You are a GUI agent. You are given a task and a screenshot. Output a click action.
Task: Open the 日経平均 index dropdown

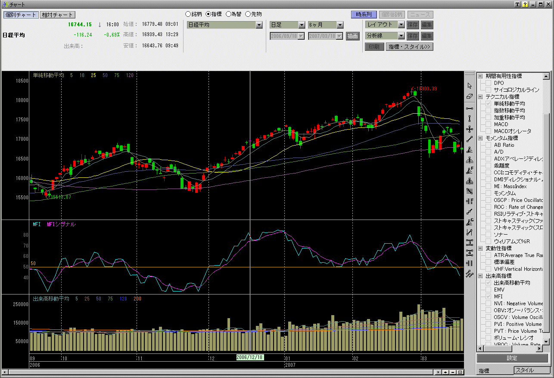(x=259, y=25)
